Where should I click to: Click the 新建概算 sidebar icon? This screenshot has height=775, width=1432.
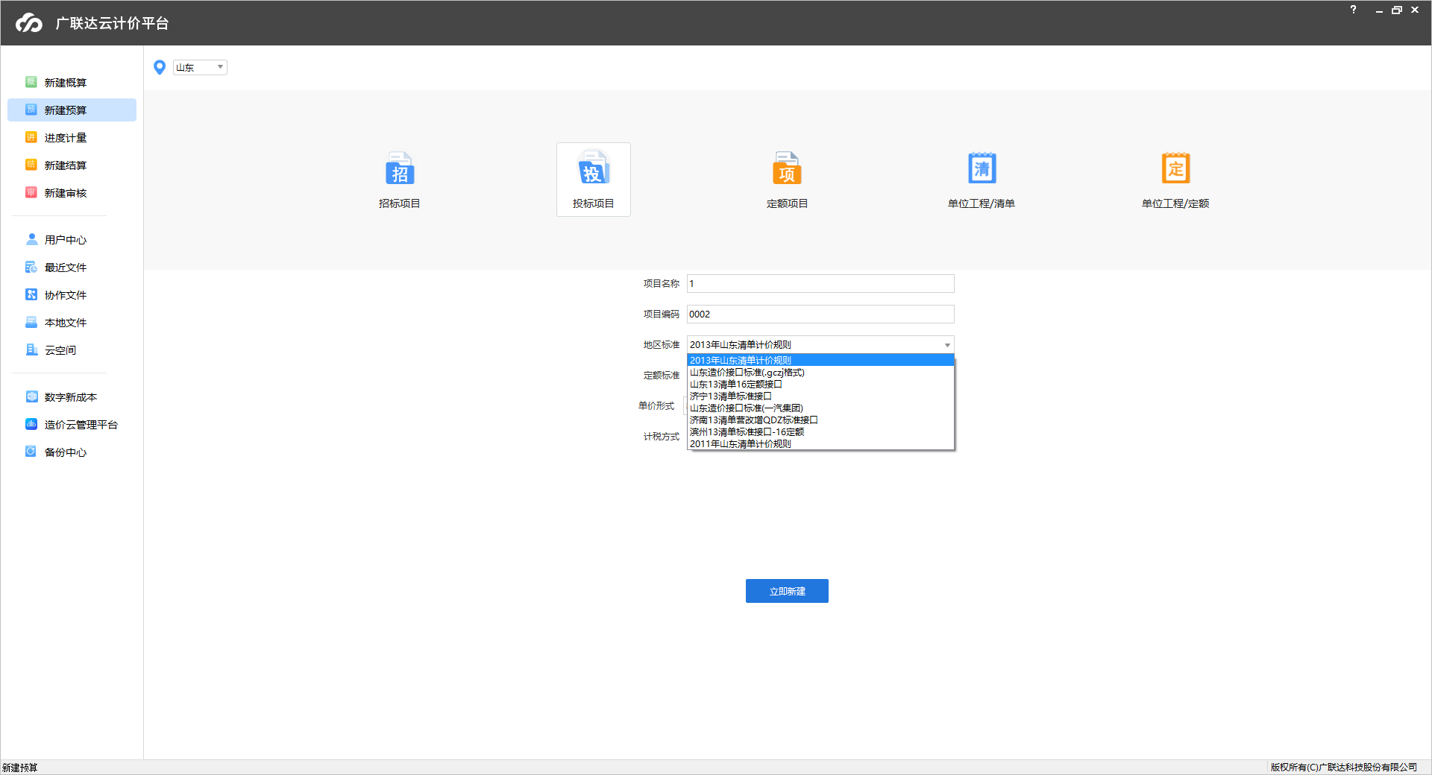click(31, 82)
